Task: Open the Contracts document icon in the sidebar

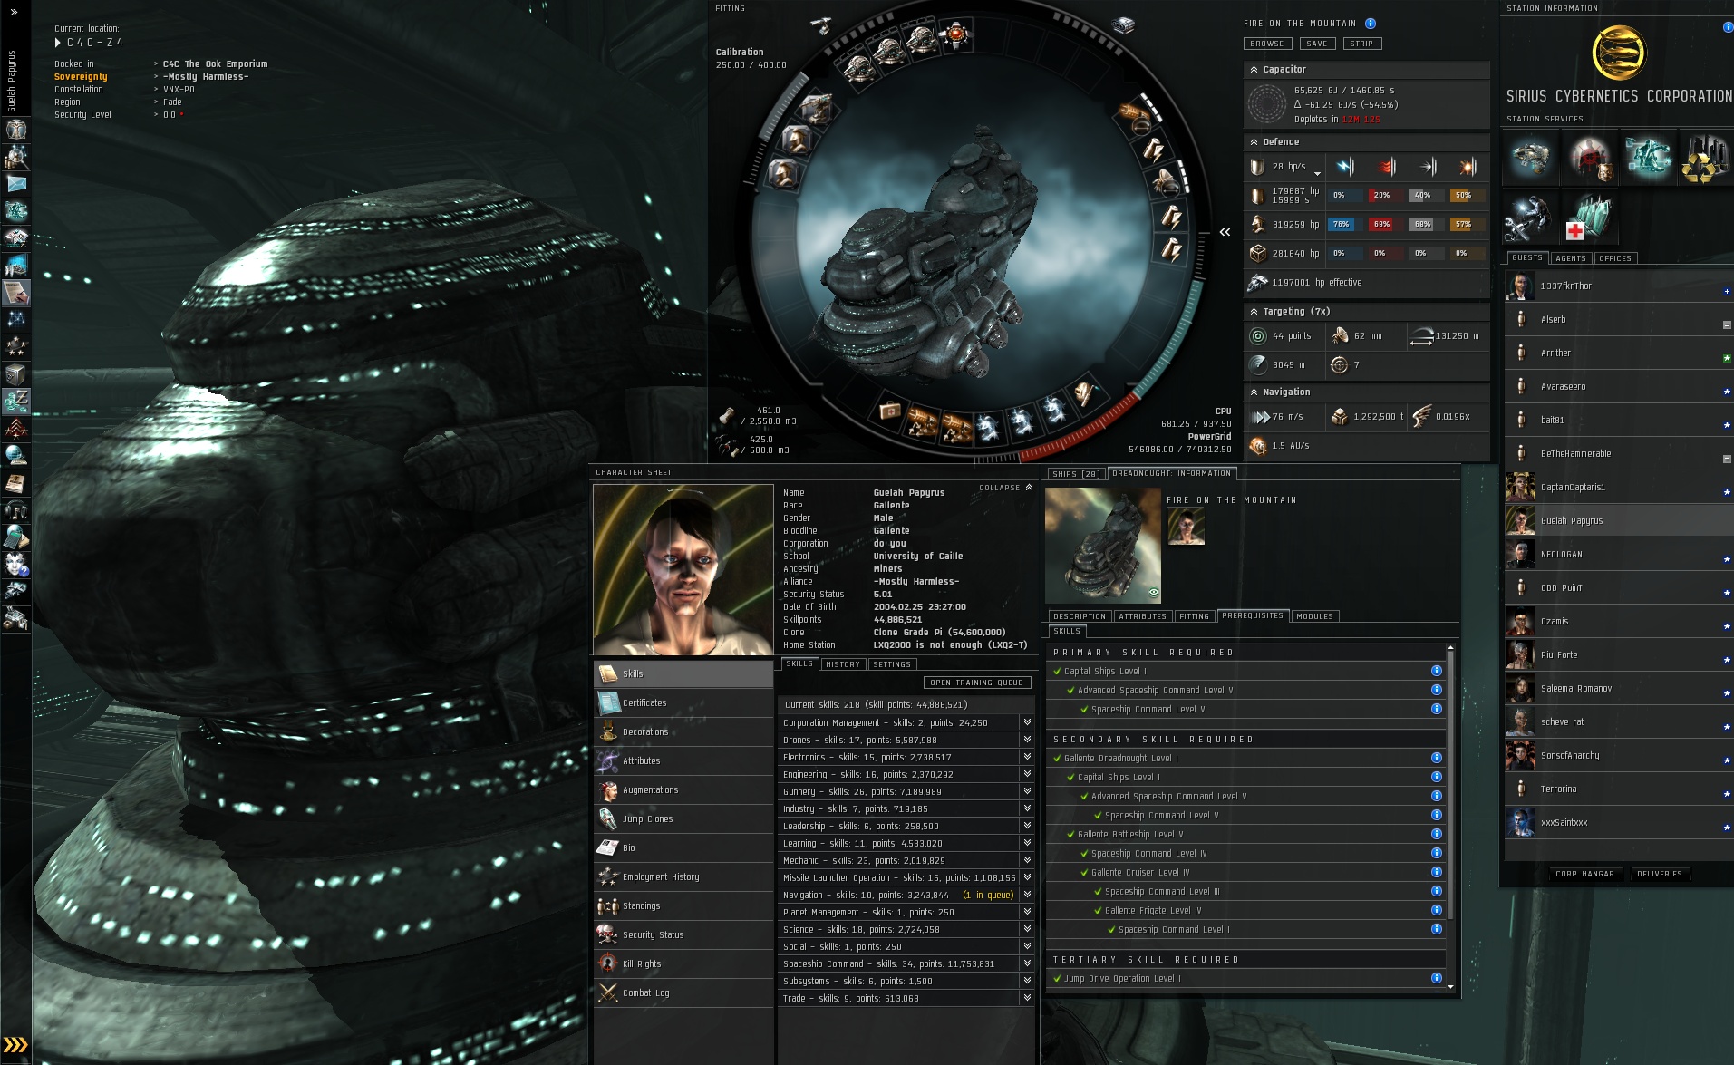Action: (16, 293)
